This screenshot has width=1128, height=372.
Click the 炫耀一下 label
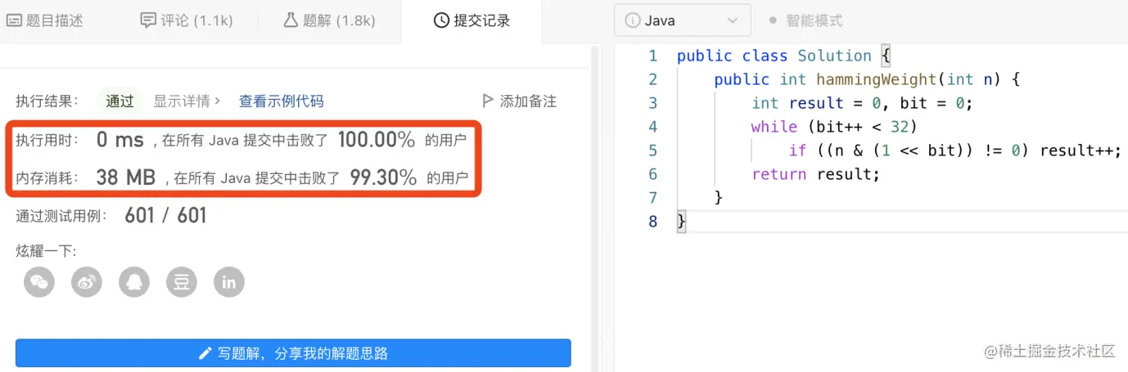coord(46,251)
